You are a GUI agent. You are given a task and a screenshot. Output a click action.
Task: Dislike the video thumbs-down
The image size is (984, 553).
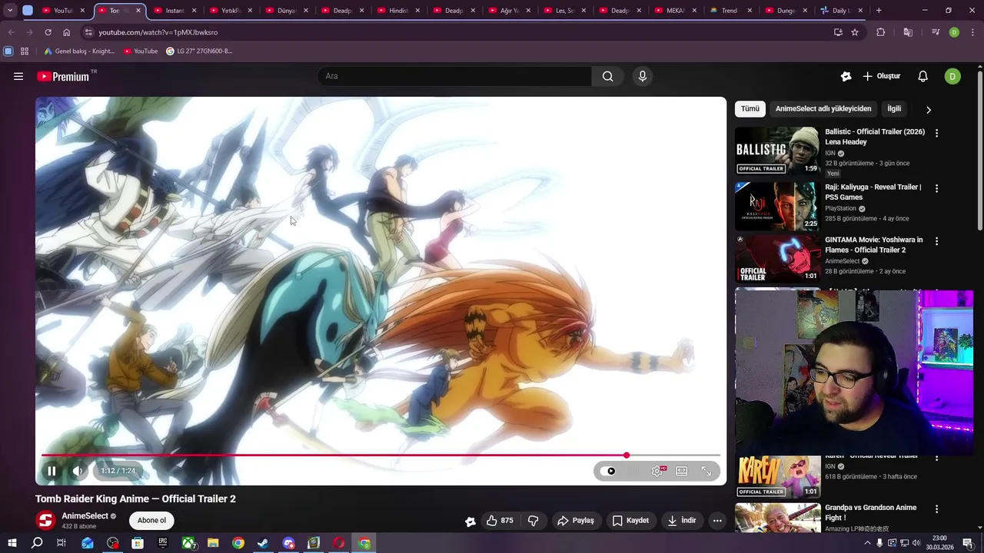533,521
